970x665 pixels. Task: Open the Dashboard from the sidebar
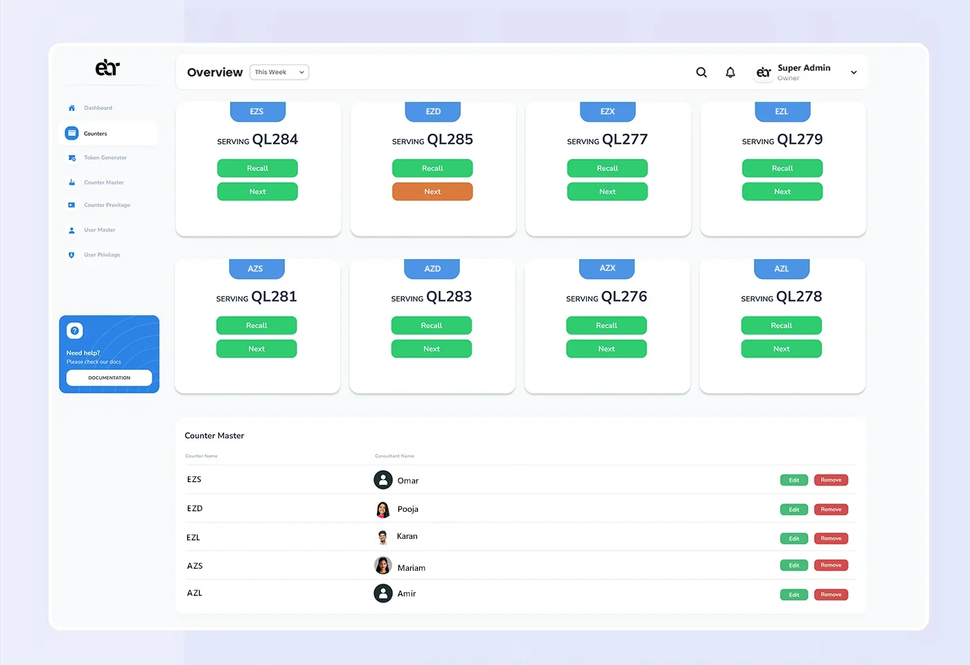(97, 107)
